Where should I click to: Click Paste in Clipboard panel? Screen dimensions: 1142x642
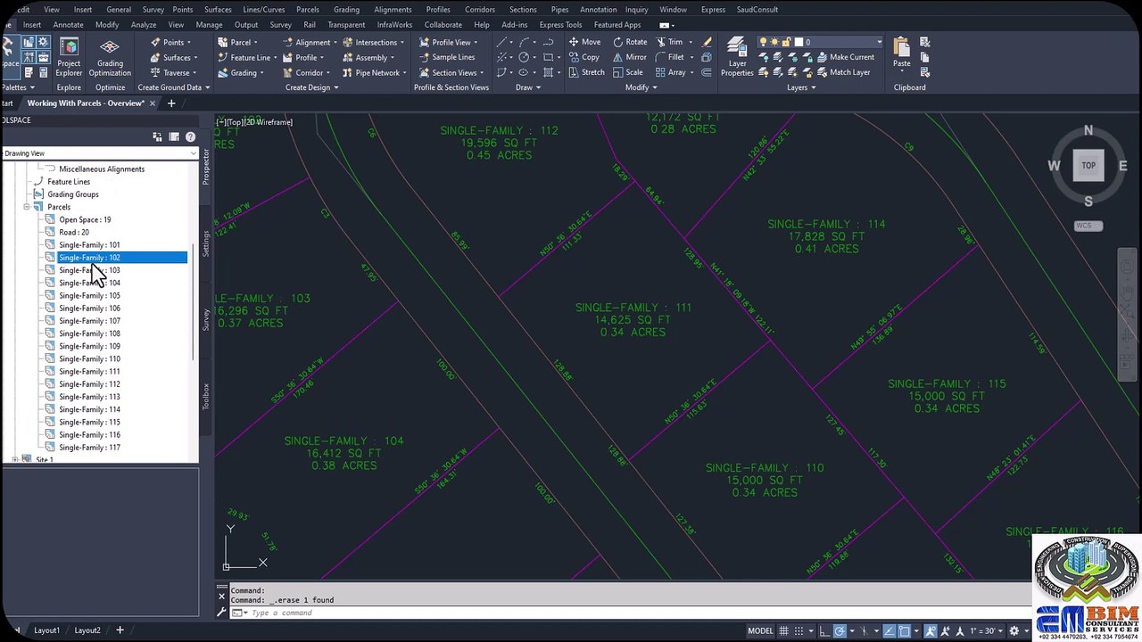[902, 53]
